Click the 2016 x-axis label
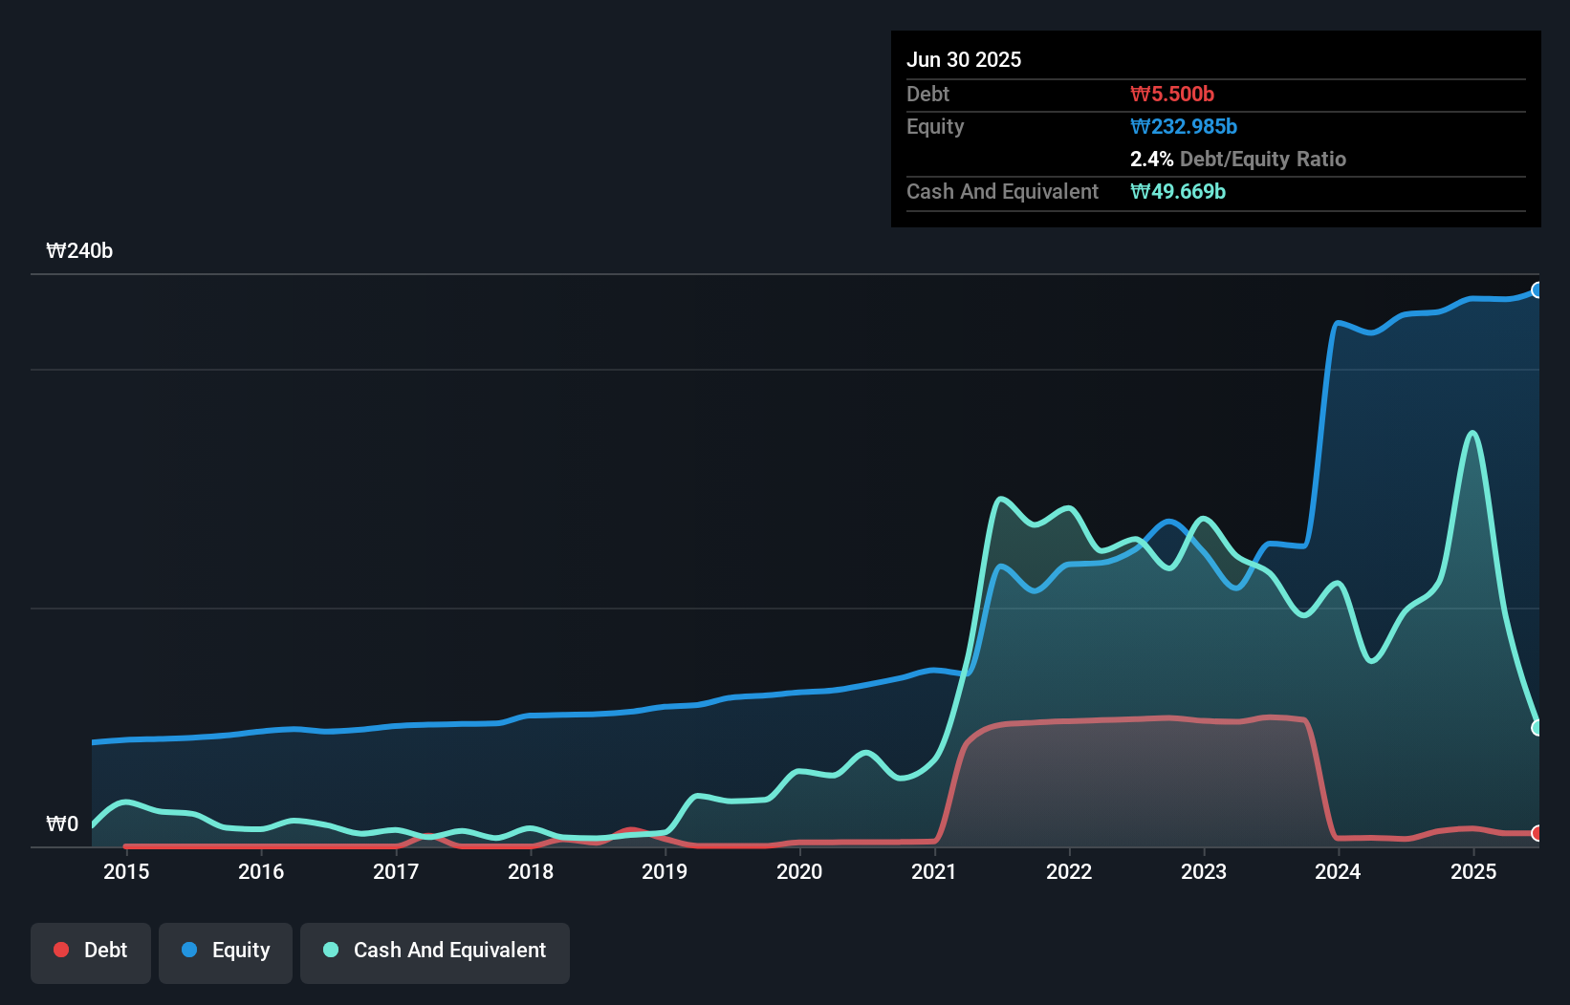Viewport: 1570px width, 1005px height. [261, 871]
